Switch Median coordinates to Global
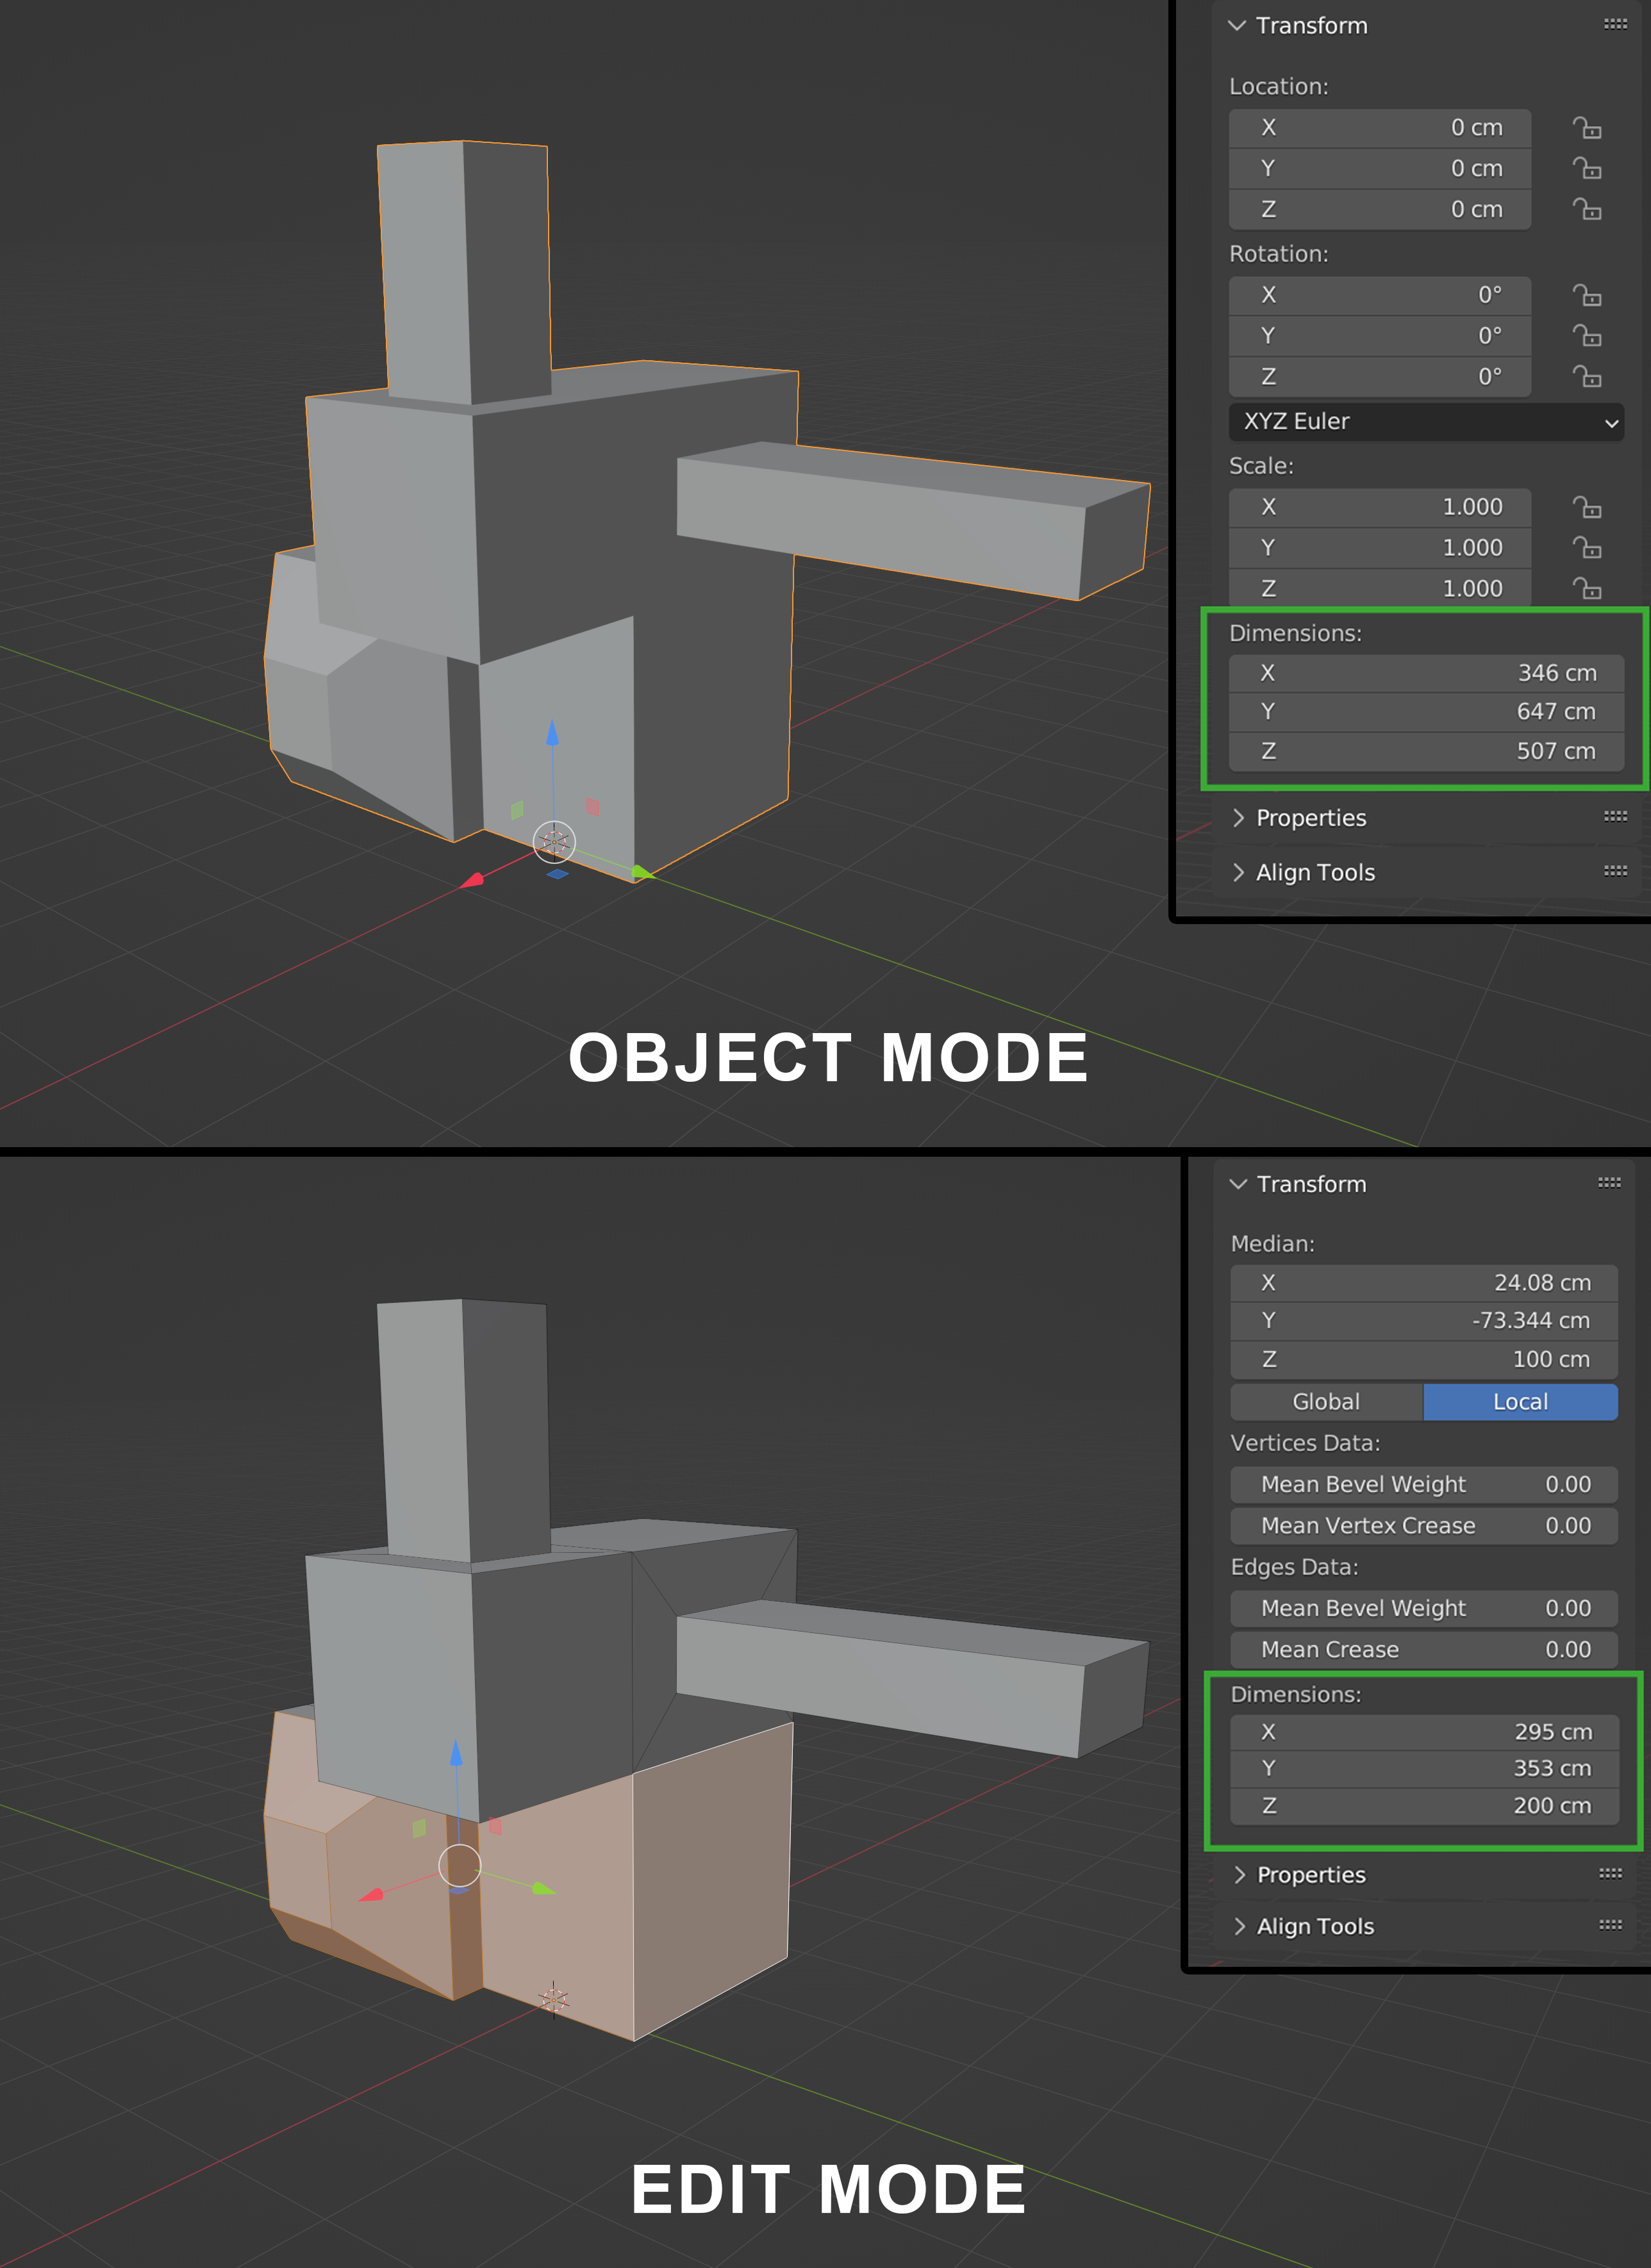1651x2268 pixels. click(x=1326, y=1401)
